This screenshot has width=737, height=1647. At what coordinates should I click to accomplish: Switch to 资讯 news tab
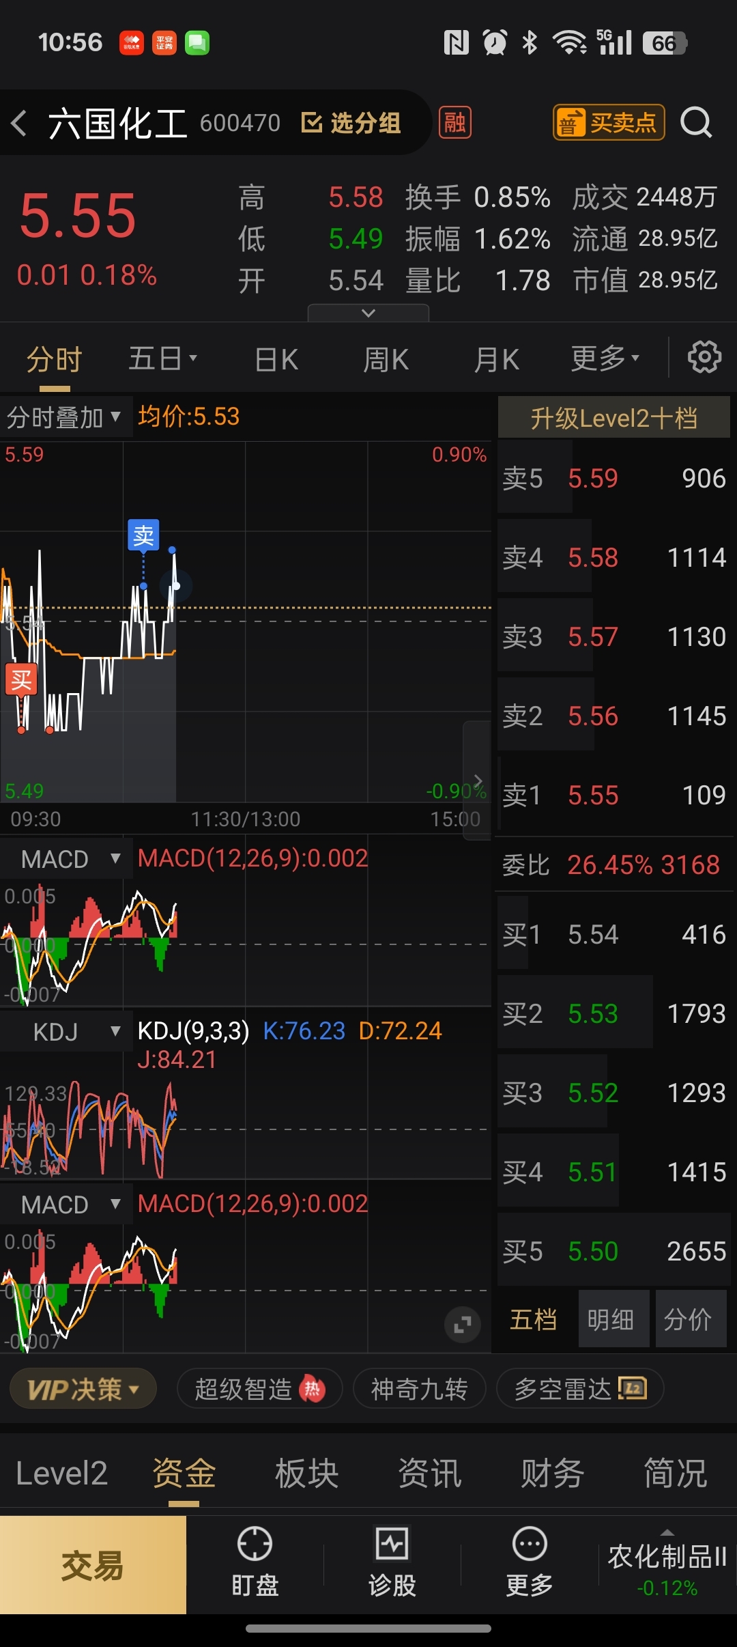430,1474
